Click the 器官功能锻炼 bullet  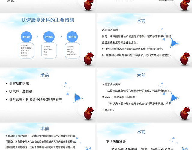point(19,84)
